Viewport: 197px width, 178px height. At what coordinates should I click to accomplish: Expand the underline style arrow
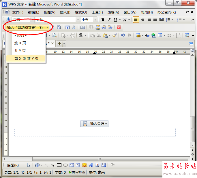[x=120, y=20]
